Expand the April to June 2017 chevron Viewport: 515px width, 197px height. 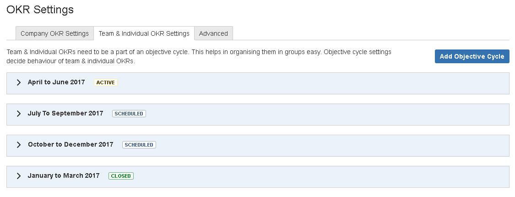pos(19,82)
